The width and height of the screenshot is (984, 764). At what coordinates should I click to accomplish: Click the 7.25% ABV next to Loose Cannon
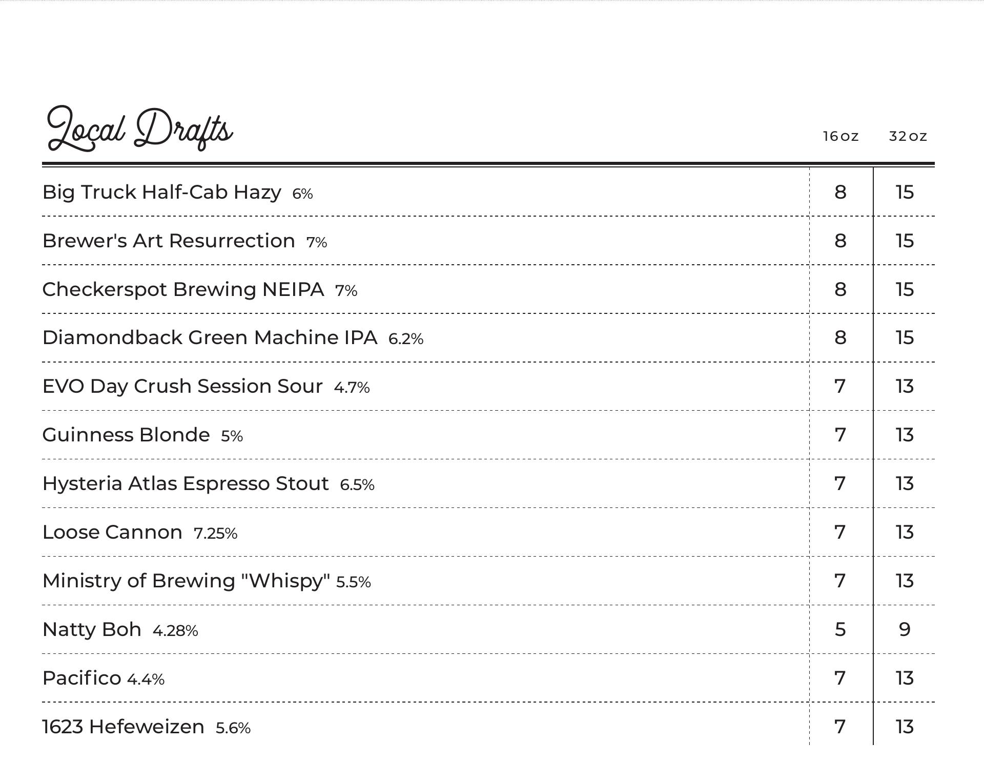point(215,534)
